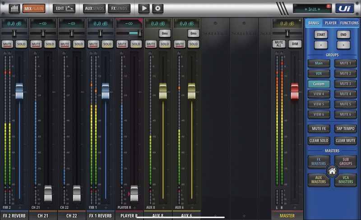Open the Init show snapshot display
The width and height of the screenshot is (361, 220).
312,9
